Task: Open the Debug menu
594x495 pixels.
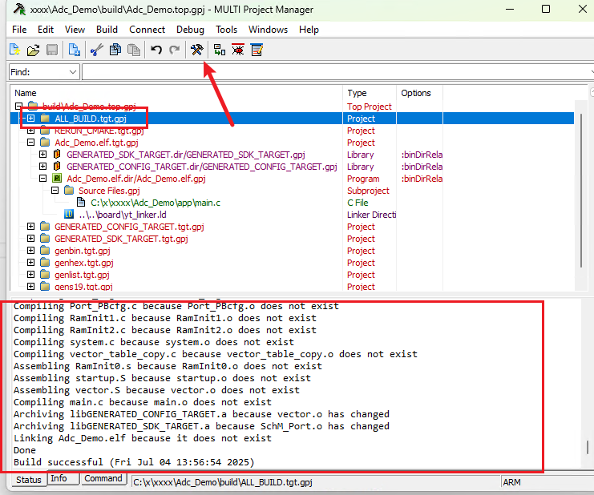Action: click(190, 30)
